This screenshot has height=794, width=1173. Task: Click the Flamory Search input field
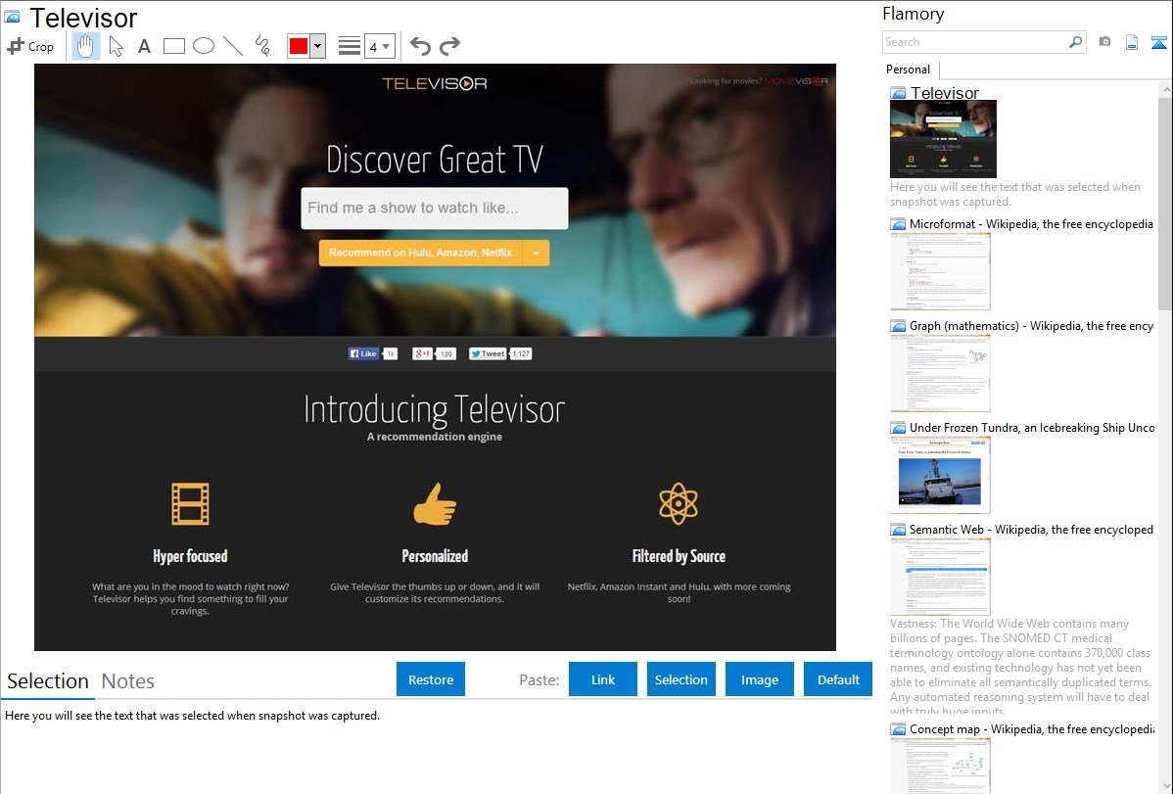[974, 42]
